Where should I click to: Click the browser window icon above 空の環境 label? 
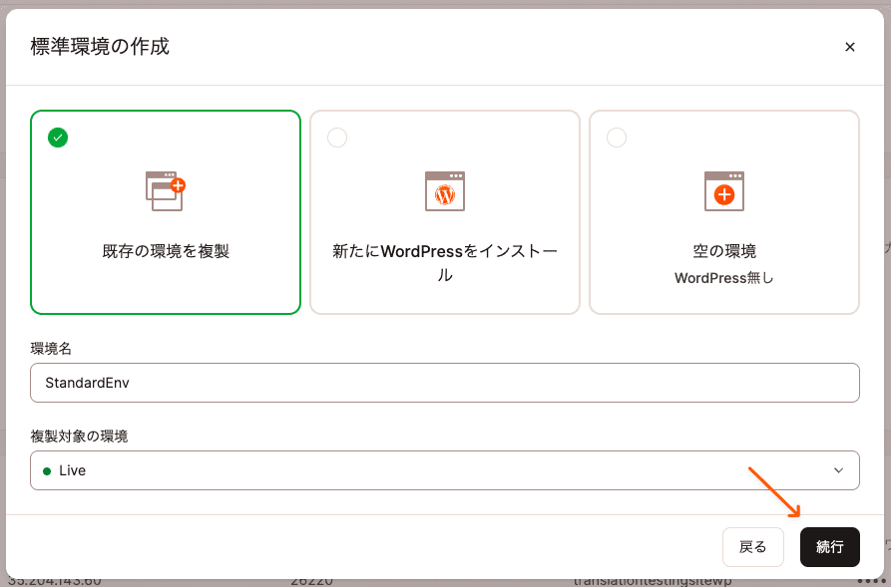723,191
